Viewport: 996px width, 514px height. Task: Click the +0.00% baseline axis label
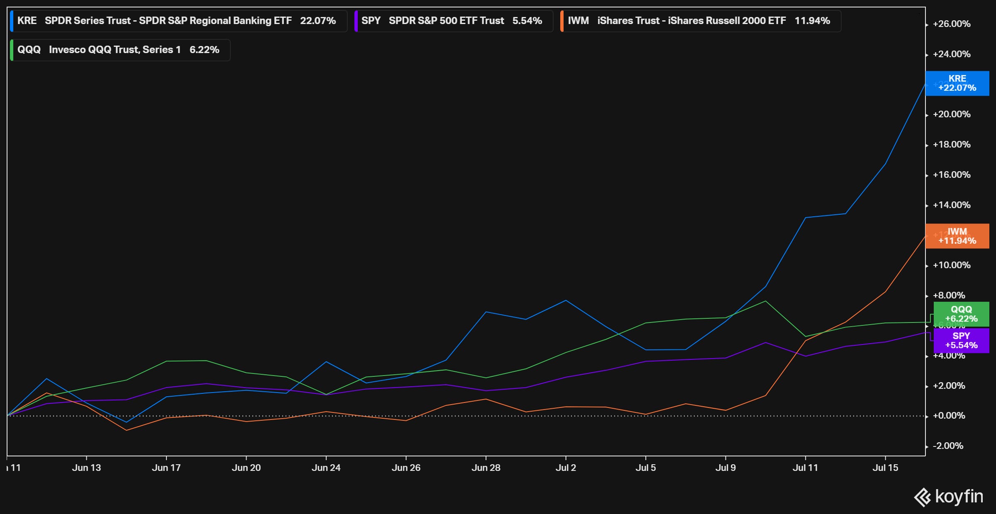coord(949,415)
